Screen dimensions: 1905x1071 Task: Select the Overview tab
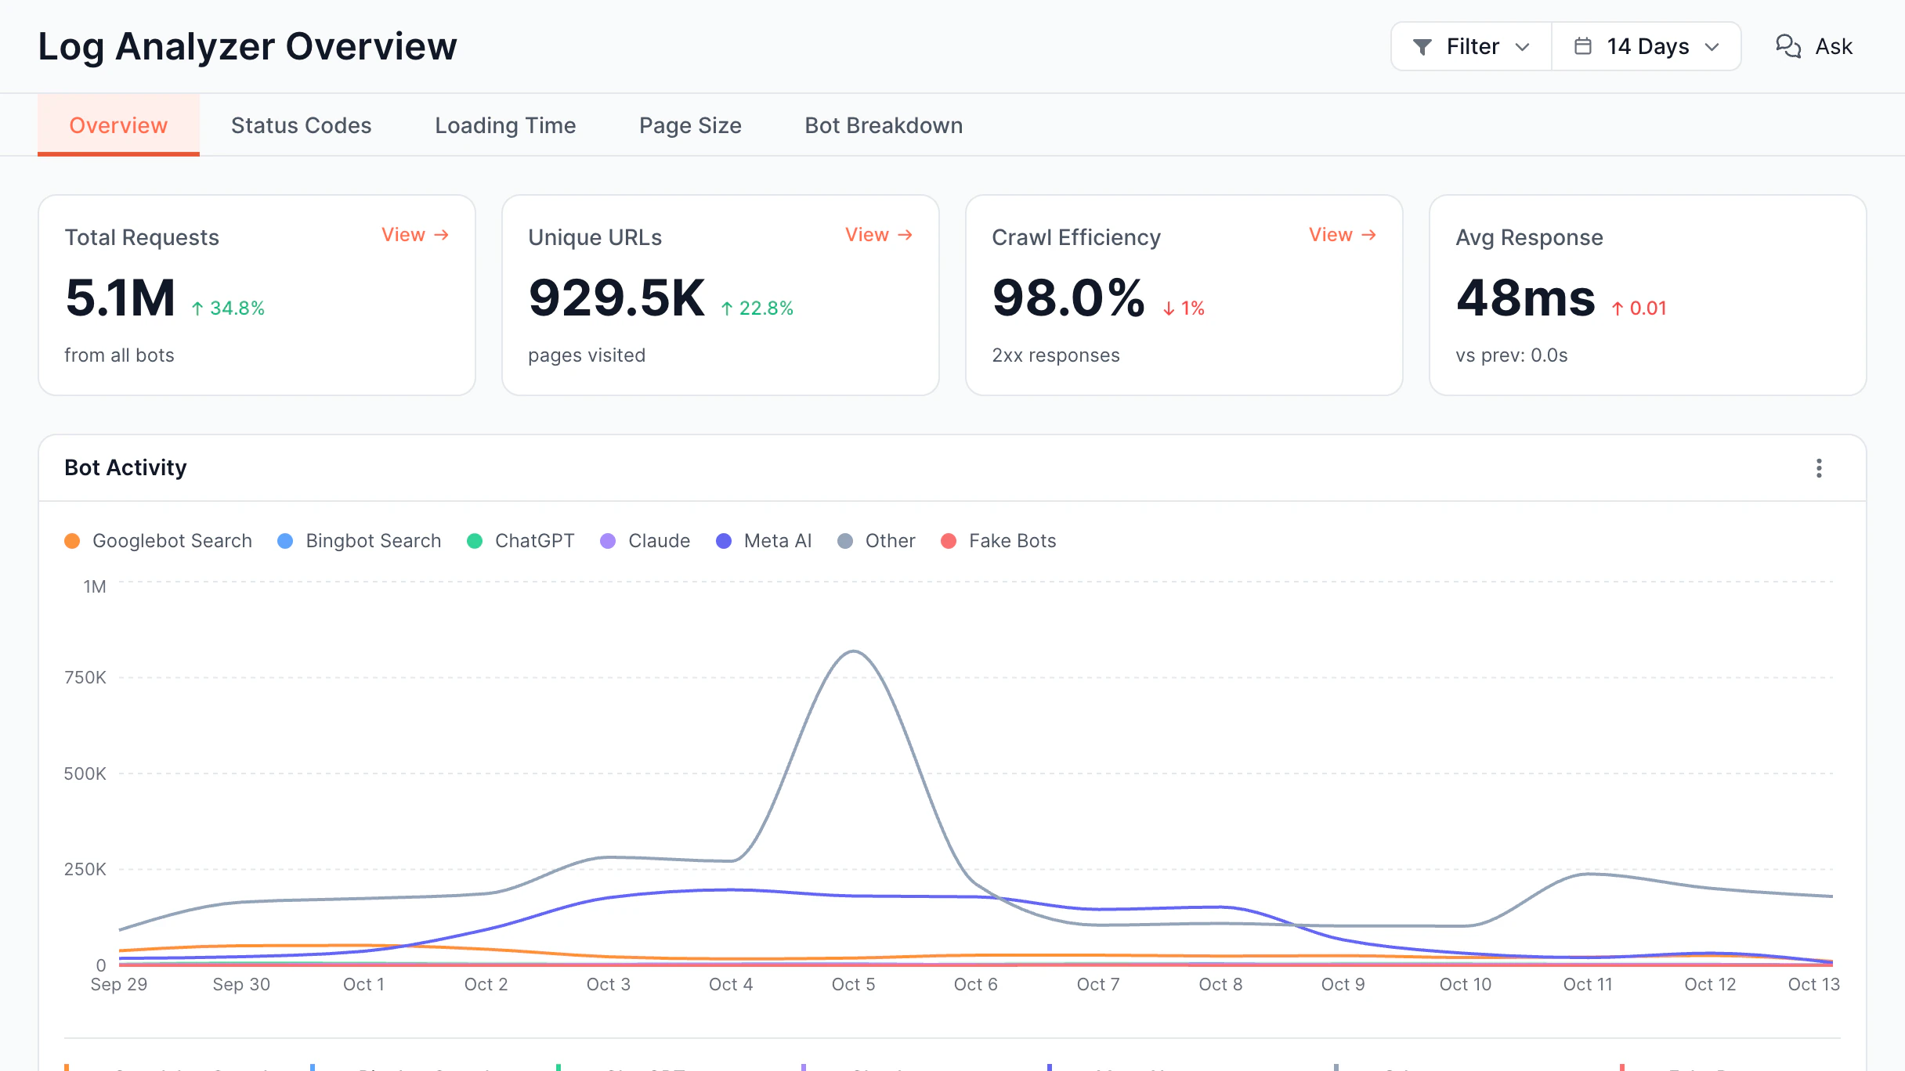(118, 125)
